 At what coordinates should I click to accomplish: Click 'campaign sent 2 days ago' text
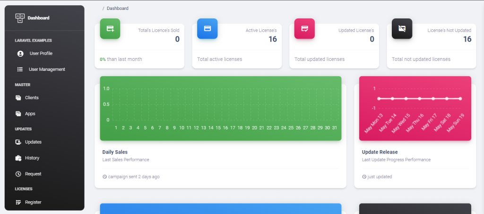(134, 177)
